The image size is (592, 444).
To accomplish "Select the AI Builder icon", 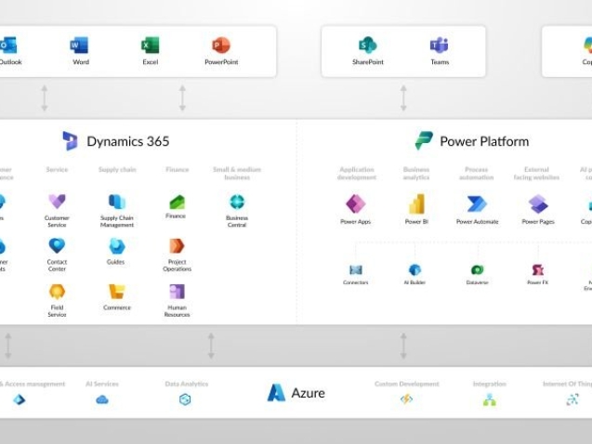I will [x=414, y=269].
